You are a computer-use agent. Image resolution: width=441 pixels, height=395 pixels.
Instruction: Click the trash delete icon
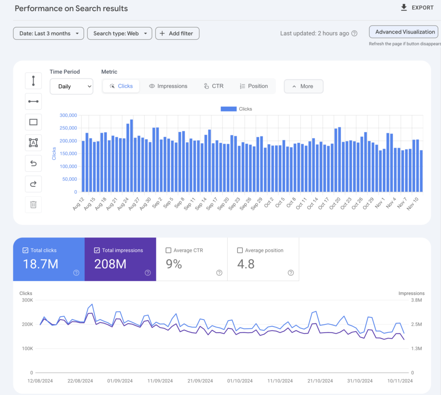coord(34,205)
